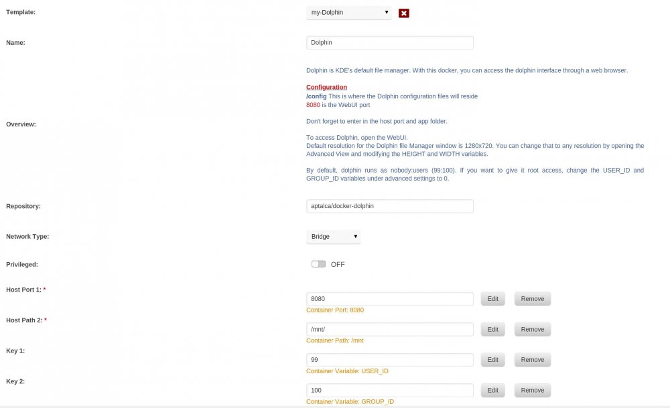
Task: Toggle the Privileged switch
Action: (x=318, y=264)
